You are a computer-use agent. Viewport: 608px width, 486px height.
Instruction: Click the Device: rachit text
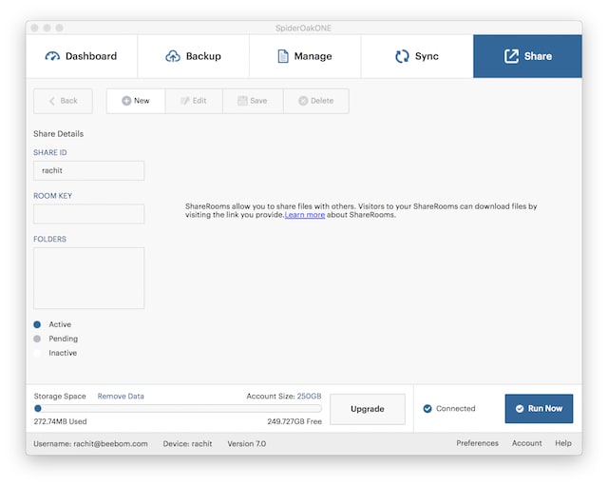click(x=188, y=444)
